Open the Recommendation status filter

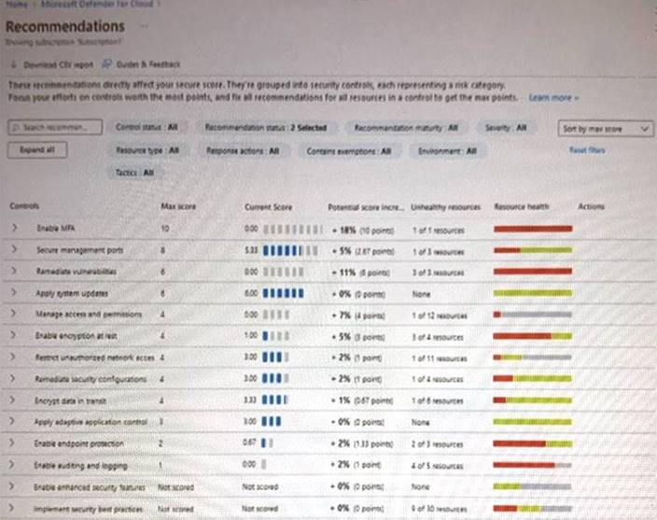[x=265, y=127]
